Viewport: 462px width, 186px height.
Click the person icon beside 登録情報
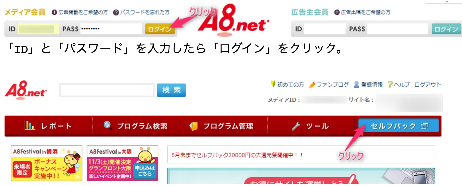click(356, 85)
